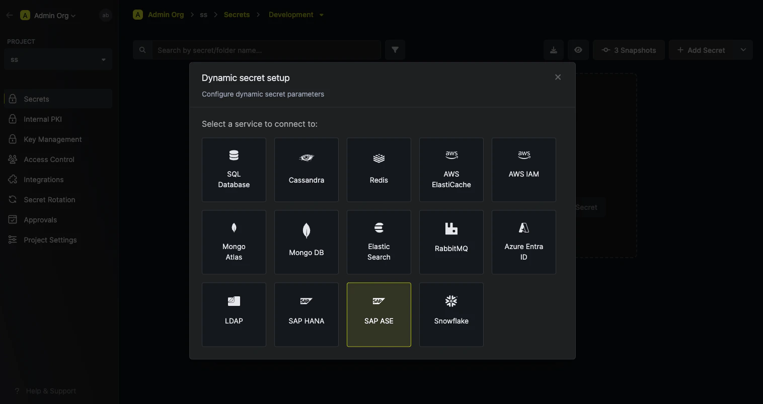Open the Admin Org organization dropdown

pos(48,15)
